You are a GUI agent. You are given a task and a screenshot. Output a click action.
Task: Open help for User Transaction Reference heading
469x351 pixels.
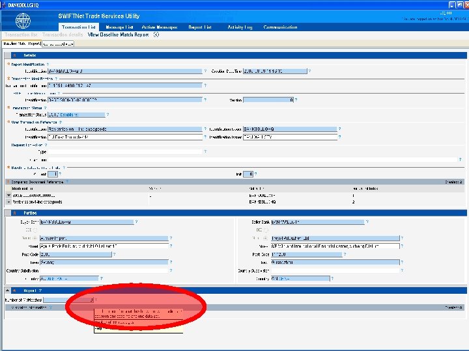tap(60, 122)
